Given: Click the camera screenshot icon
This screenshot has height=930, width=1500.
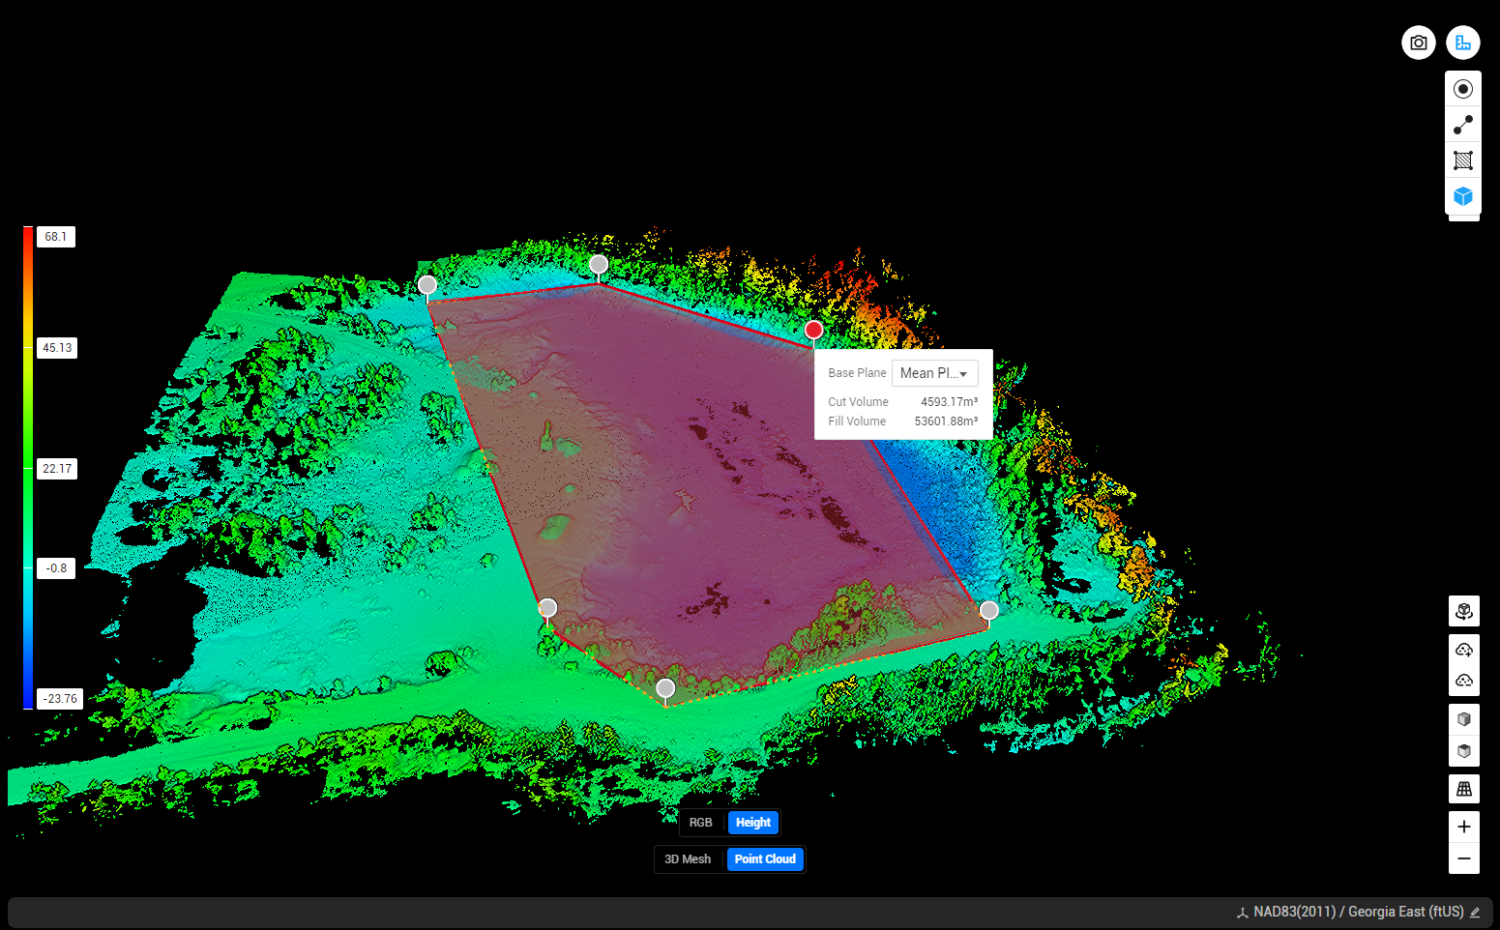Looking at the screenshot, I should (1418, 43).
